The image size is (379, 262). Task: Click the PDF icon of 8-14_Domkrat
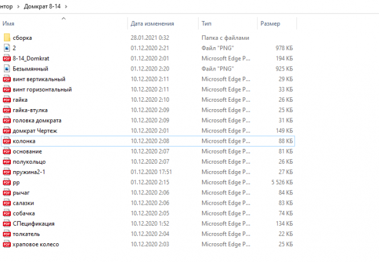click(x=7, y=58)
